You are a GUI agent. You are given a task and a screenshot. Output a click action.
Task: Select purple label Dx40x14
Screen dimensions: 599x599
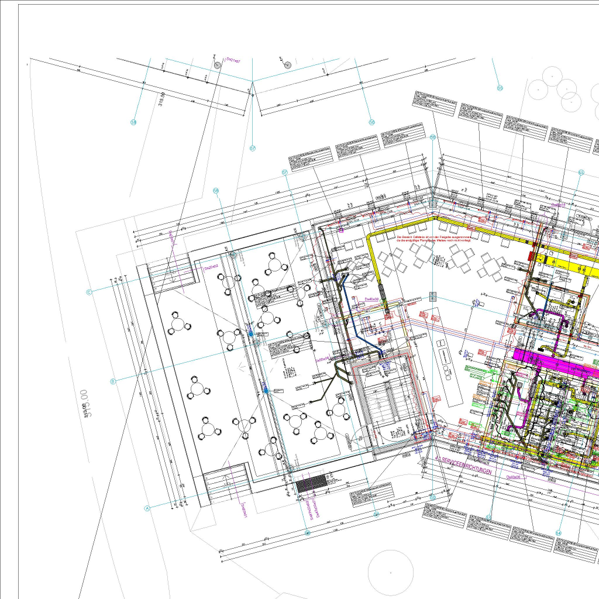(558, 205)
